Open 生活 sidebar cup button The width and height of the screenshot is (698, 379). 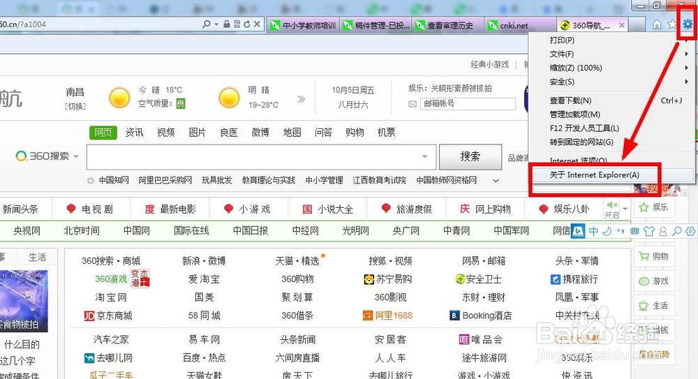click(x=654, y=306)
